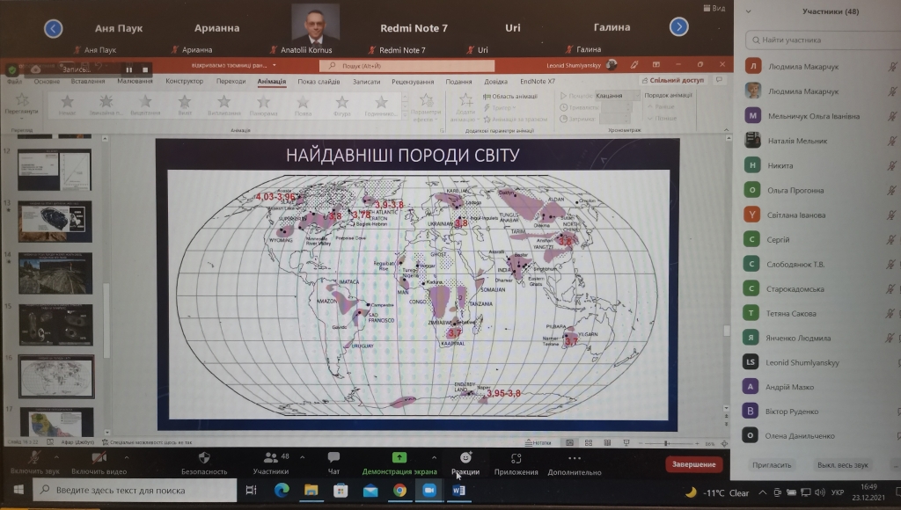The width and height of the screenshot is (901, 510).
Task: Click the Найти участника search field
Action: tap(818, 40)
